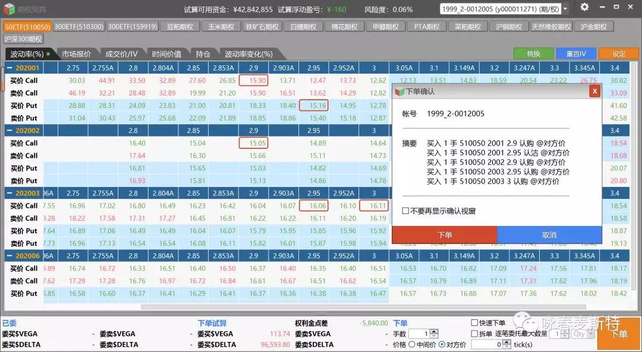
Task: Select the 白糖期权 product tab
Action: (x=303, y=27)
